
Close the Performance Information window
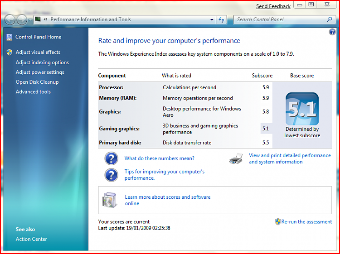[327, 5]
